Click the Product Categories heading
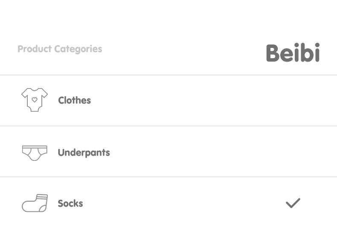The height and width of the screenshot is (246, 337). (60, 49)
